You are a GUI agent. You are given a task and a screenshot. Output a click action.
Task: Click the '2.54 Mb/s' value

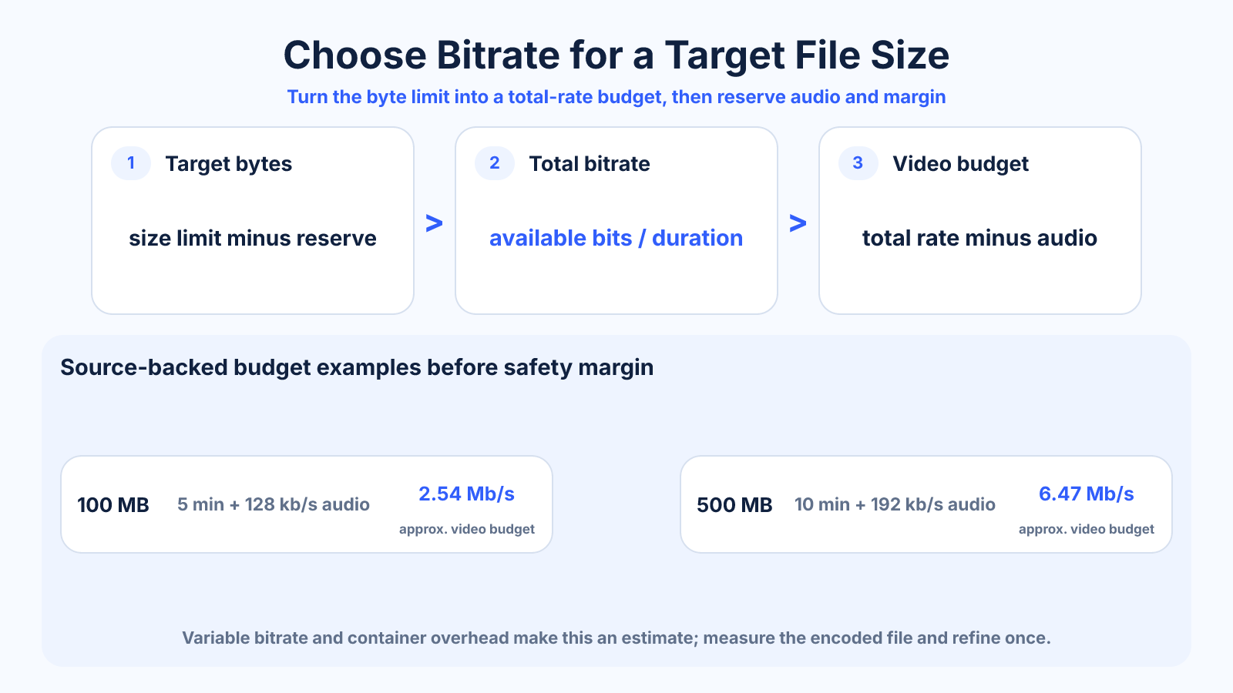(467, 494)
